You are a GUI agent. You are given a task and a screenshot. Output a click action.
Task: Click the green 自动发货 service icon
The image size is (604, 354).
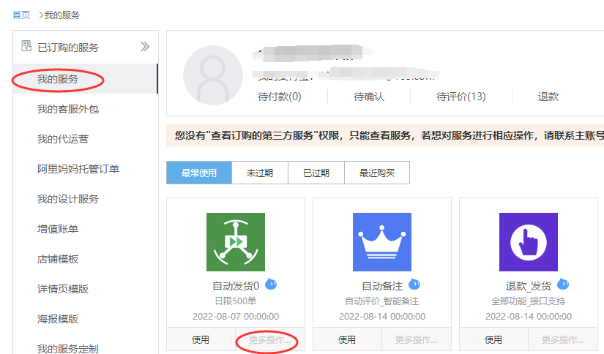coord(235,242)
